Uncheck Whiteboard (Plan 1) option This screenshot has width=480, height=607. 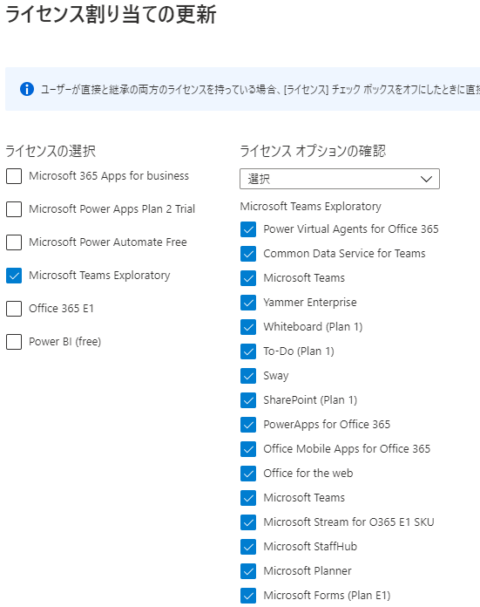248,327
